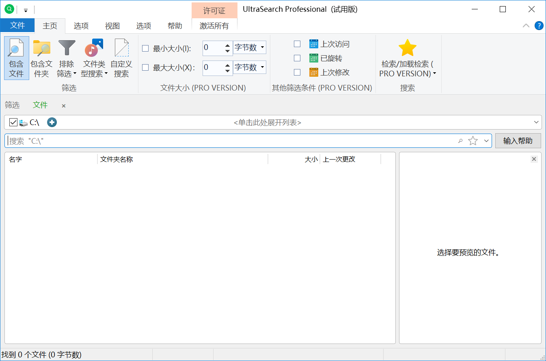Switch to the 主页 ribbon tab

[x=50, y=26]
